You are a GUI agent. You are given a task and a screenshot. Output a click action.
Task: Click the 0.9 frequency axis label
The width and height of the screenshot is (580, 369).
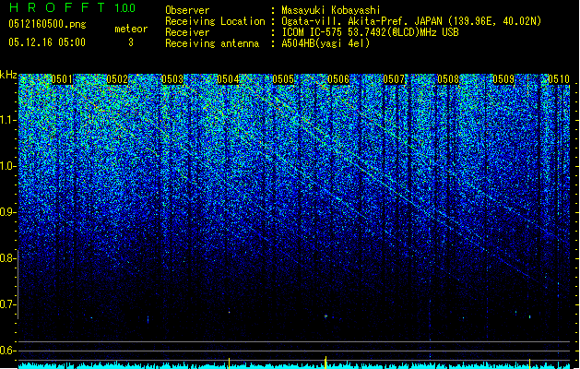(8, 212)
